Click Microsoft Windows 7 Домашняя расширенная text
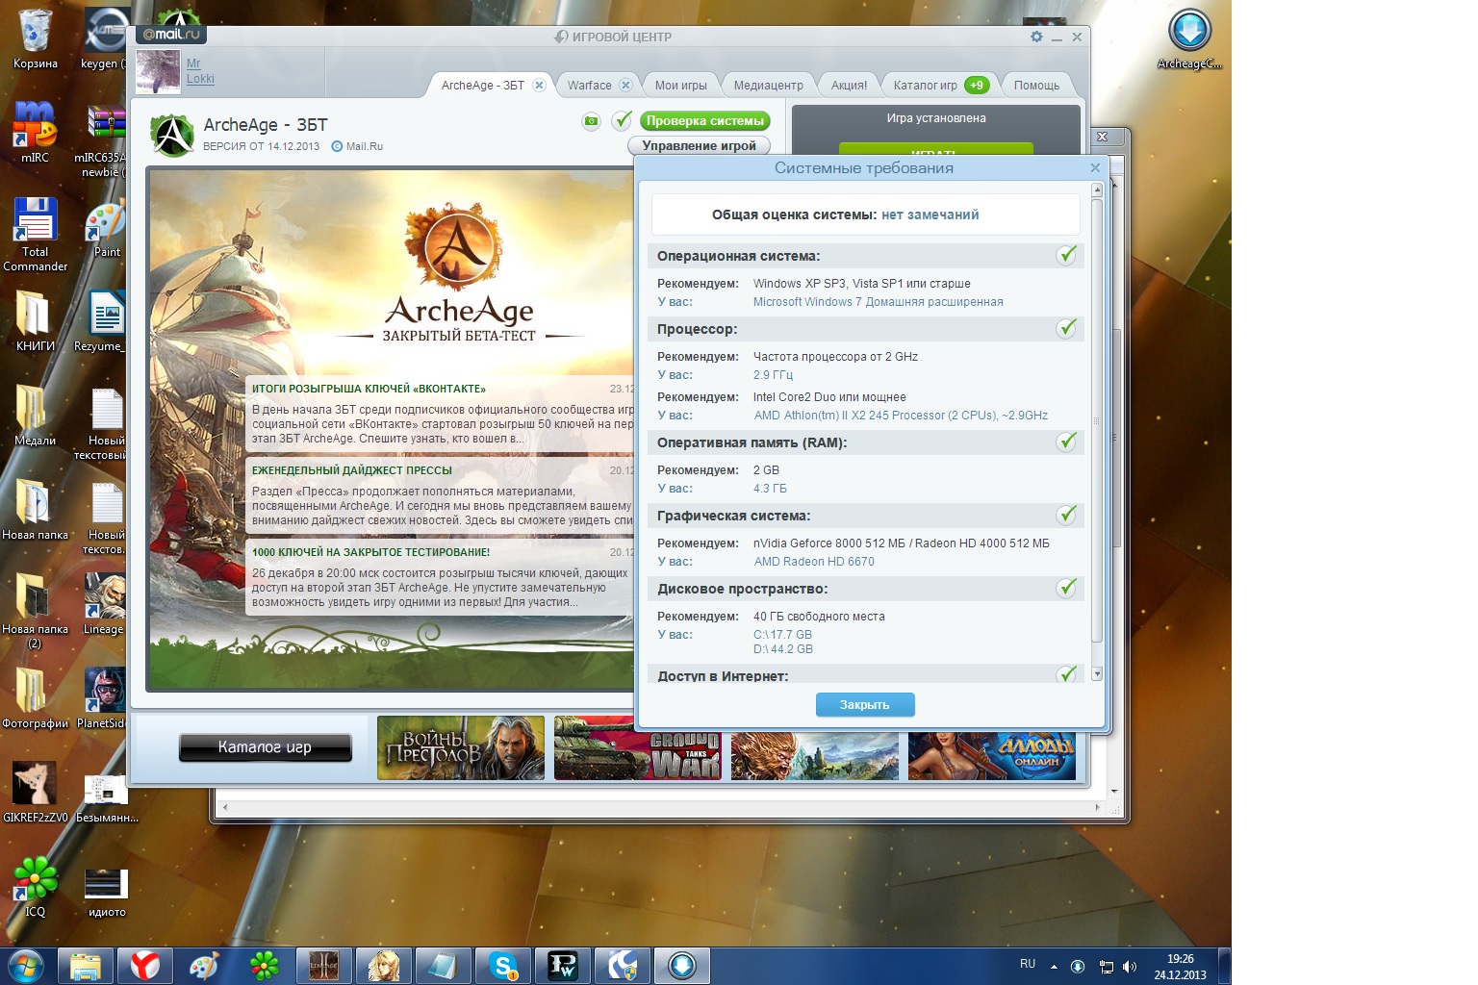The width and height of the screenshot is (1478, 985). click(x=878, y=302)
